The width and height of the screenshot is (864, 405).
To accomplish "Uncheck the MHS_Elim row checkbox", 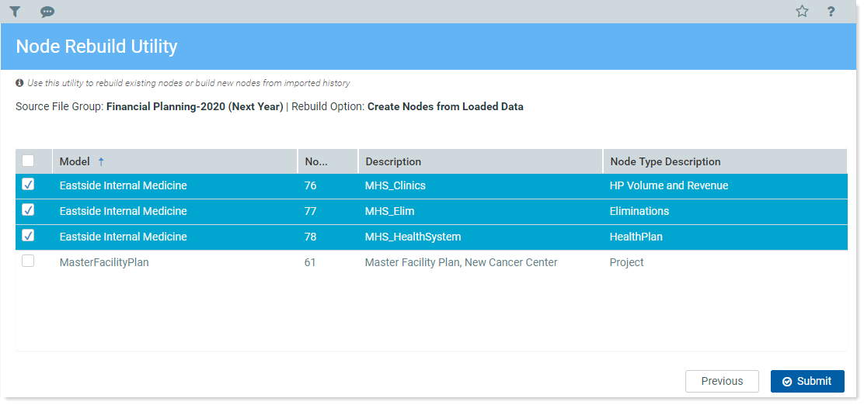I will [x=28, y=210].
